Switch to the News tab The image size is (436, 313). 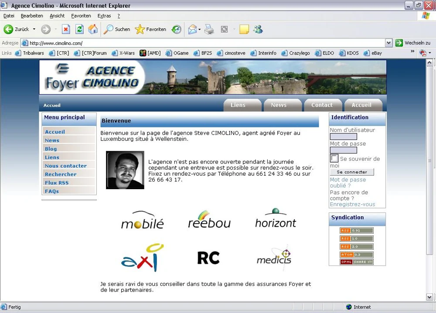tap(283, 105)
